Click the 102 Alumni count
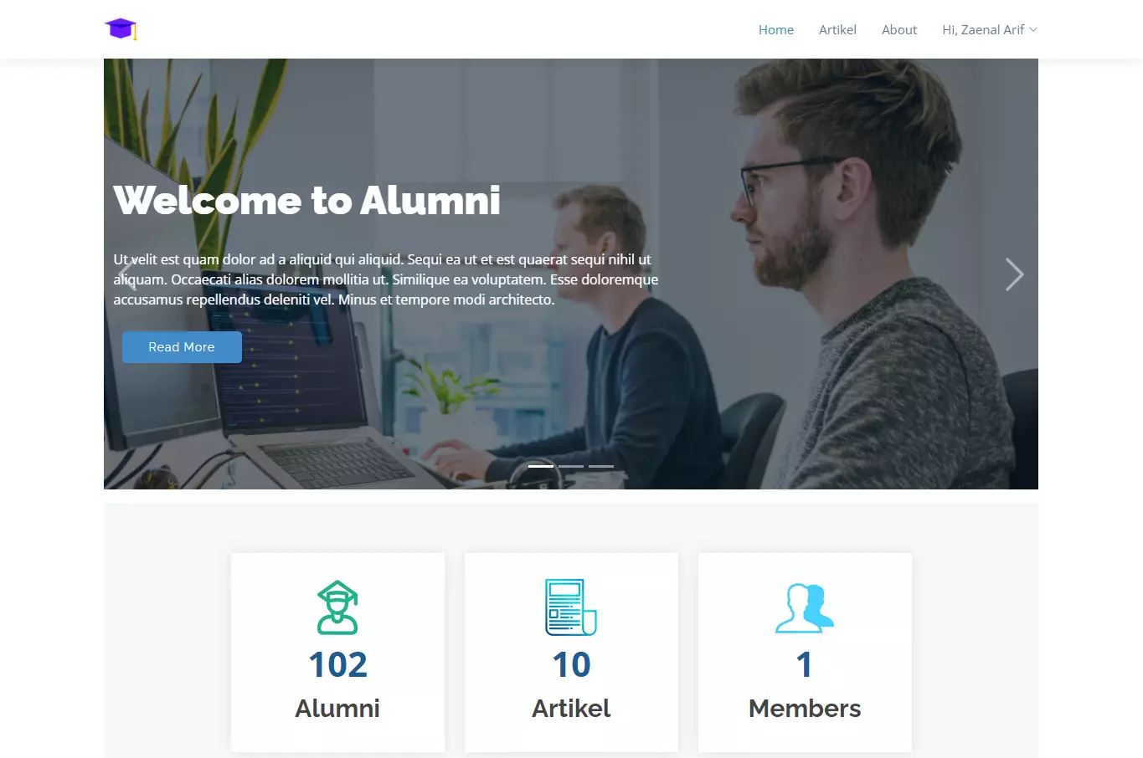This screenshot has width=1143, height=758. (337, 665)
